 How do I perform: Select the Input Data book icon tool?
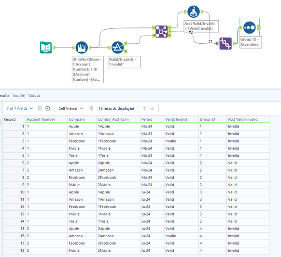46,48
